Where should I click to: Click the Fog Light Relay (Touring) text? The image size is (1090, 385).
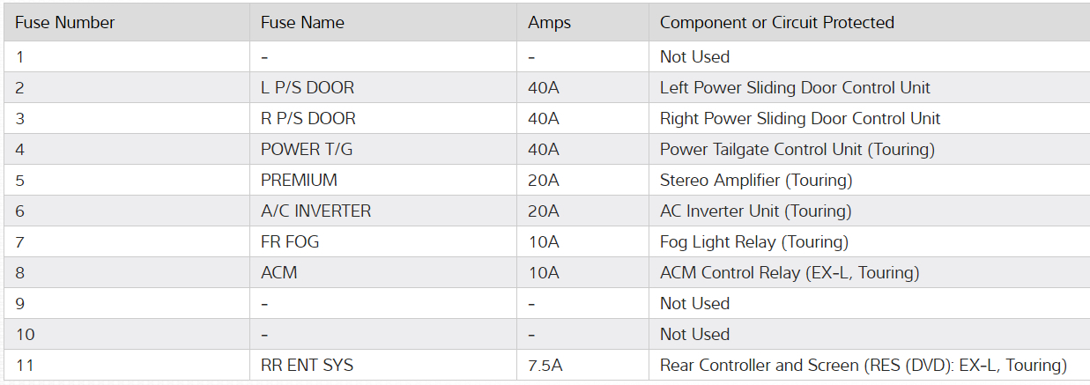753,242
